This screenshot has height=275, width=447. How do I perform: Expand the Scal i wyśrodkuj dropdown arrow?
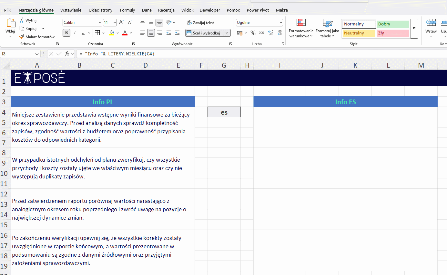tap(227, 33)
